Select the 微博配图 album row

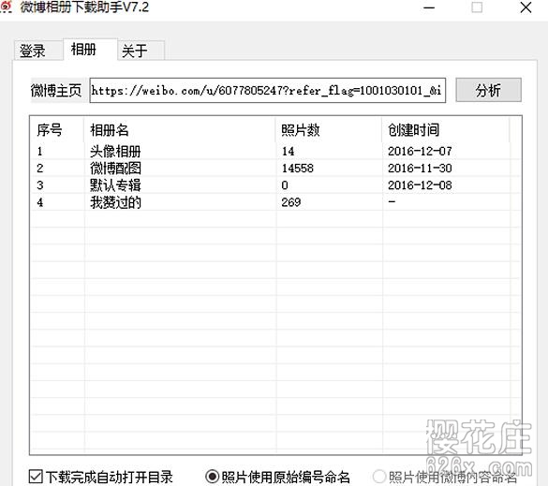point(276,169)
